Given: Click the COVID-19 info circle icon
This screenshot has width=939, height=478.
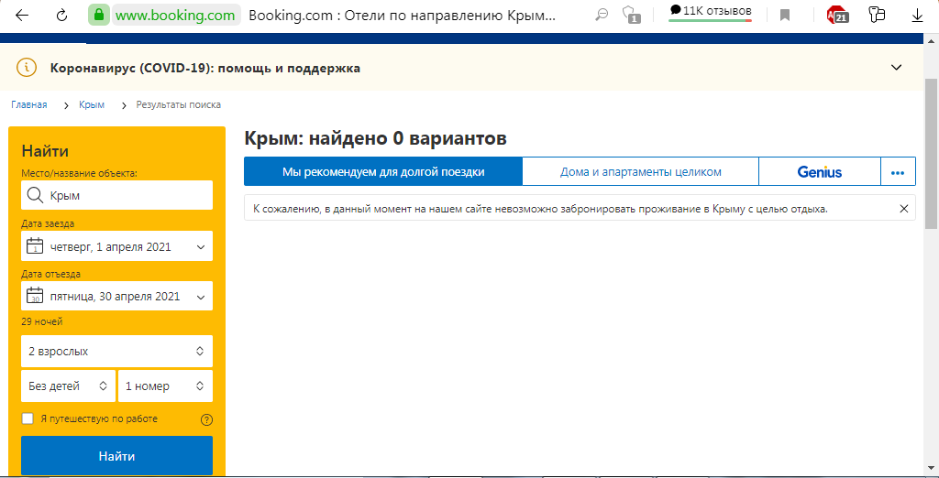Looking at the screenshot, I should coord(27,68).
